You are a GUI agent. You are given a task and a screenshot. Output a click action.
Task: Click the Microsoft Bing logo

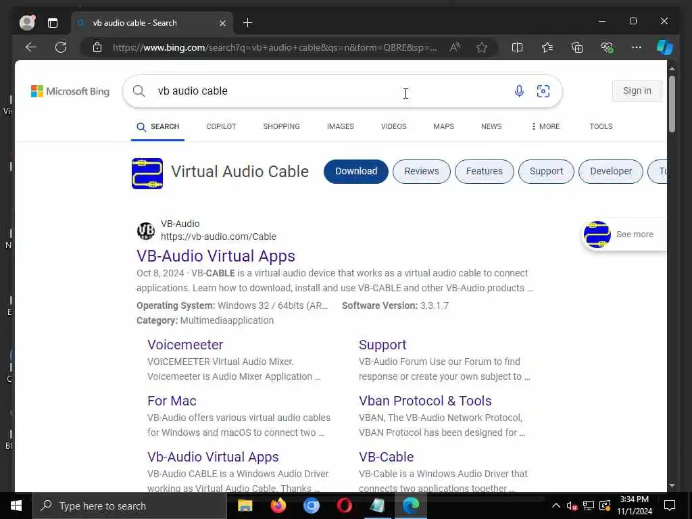point(70,91)
